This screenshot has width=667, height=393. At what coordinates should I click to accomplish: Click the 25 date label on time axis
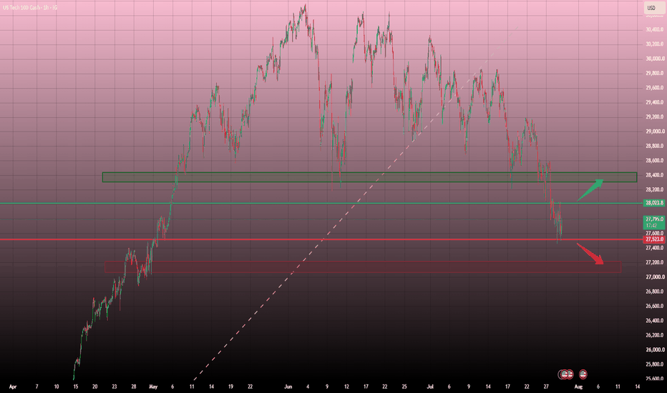[404, 387]
